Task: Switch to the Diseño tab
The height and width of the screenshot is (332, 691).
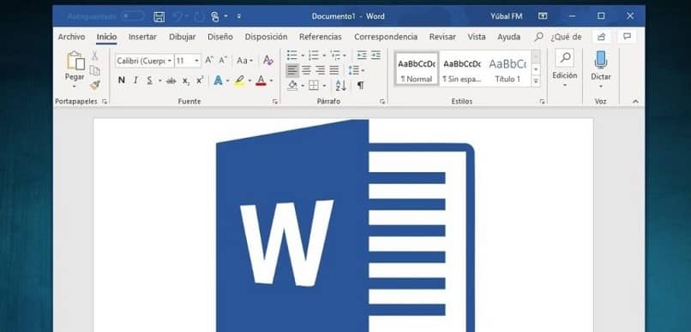Action: (x=220, y=37)
